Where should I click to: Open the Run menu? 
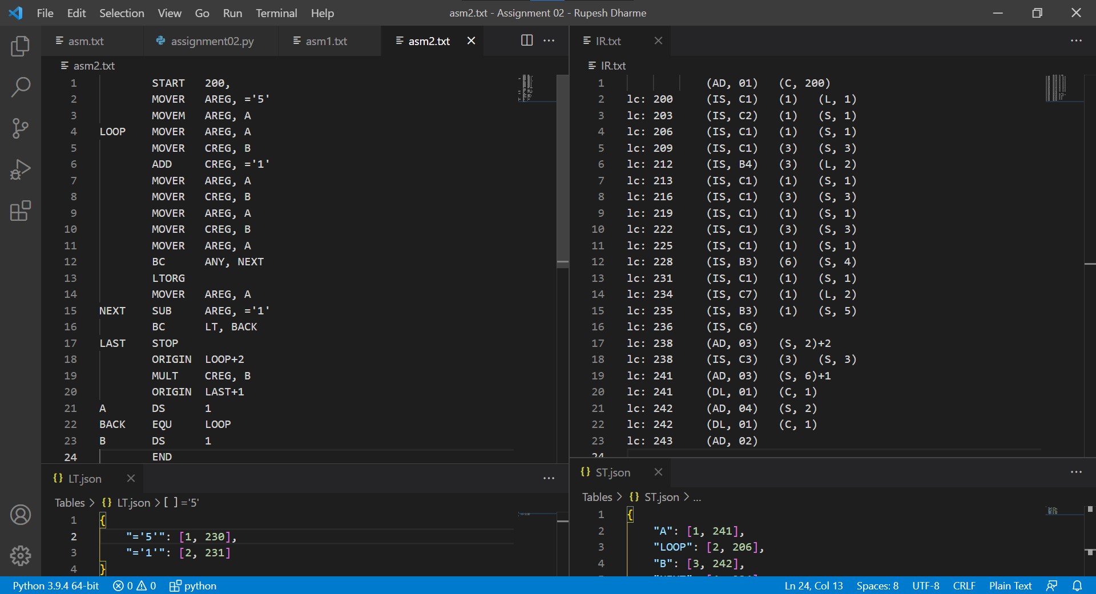tap(232, 13)
